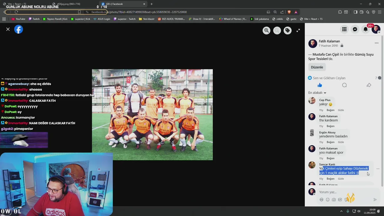Viewport: 384px width, 216px height.
Task: Open post options three-dot menu
Action: point(376,43)
